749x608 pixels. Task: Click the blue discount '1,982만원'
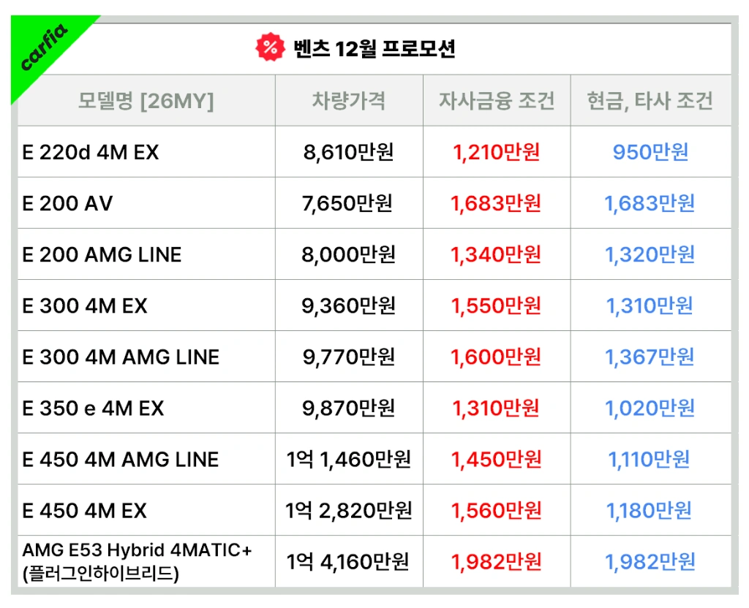[x=650, y=561]
